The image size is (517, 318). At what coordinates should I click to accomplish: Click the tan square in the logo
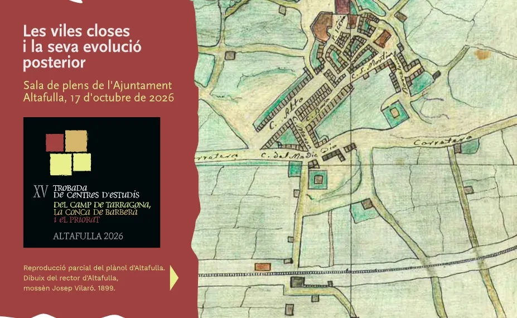point(76,141)
